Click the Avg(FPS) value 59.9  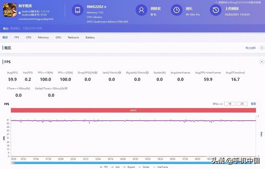coord(12,80)
